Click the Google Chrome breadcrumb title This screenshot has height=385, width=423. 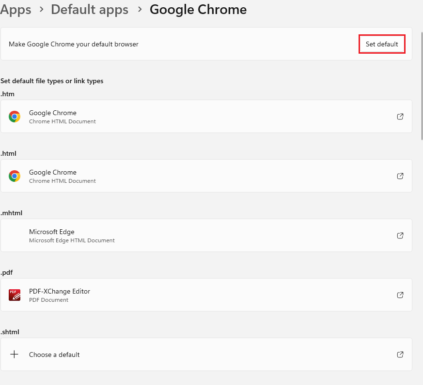[198, 10]
